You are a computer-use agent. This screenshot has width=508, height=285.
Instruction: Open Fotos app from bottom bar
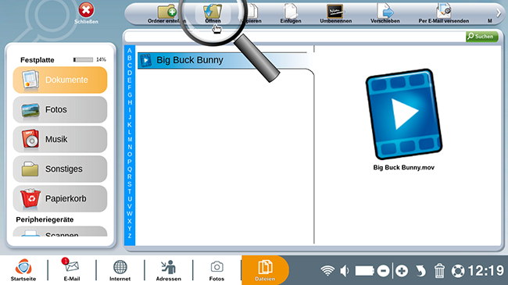point(216,270)
